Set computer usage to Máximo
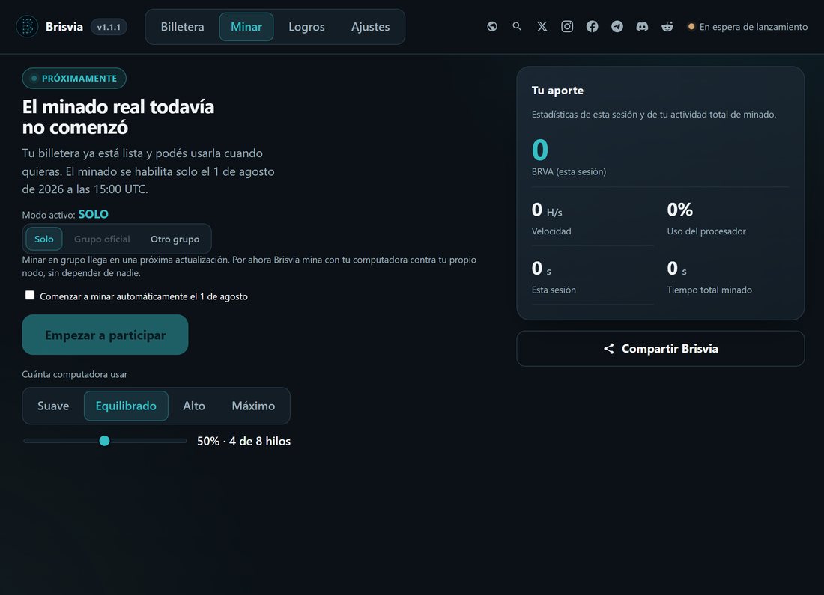 tap(253, 406)
